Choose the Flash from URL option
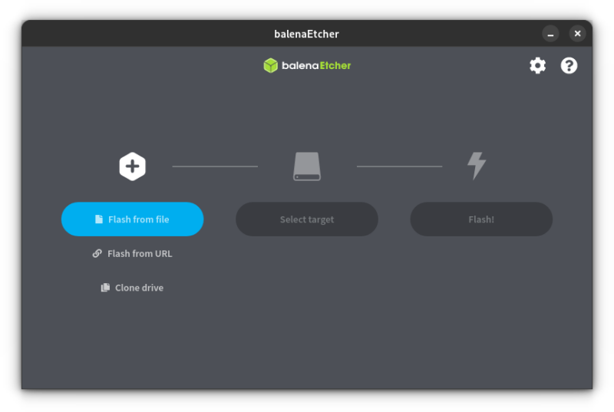 click(x=139, y=253)
